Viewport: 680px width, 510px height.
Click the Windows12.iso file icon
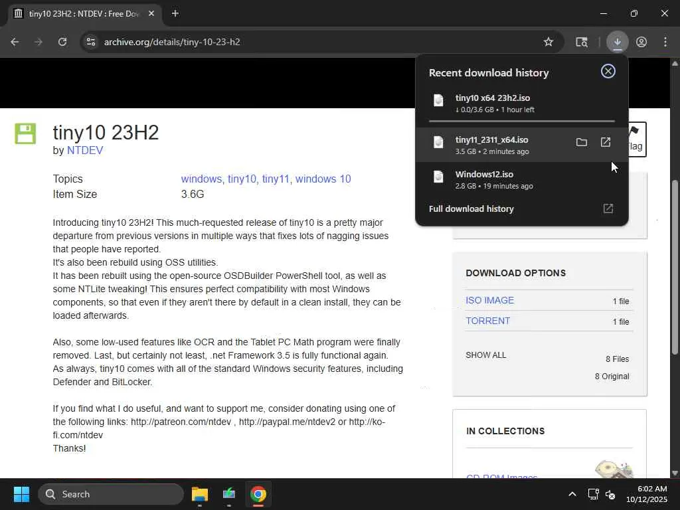click(438, 177)
